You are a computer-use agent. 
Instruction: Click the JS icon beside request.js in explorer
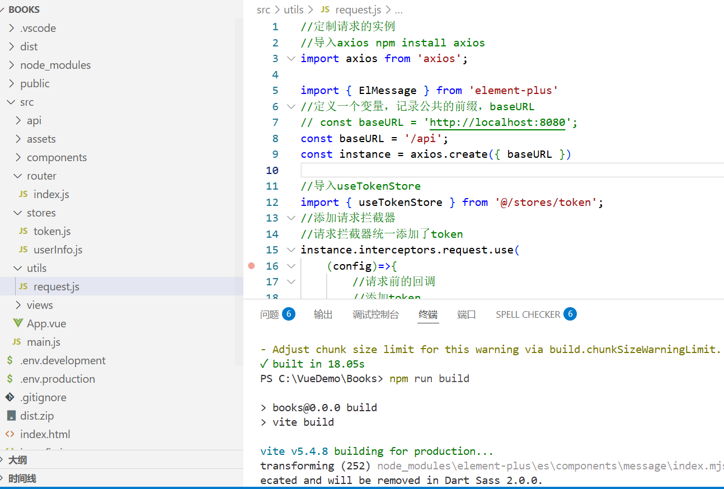(23, 286)
